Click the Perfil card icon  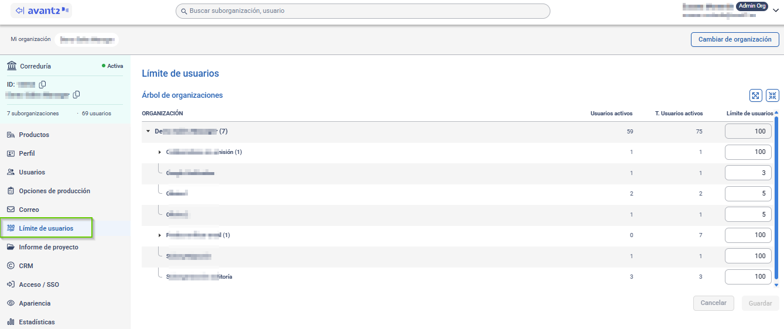(11, 153)
